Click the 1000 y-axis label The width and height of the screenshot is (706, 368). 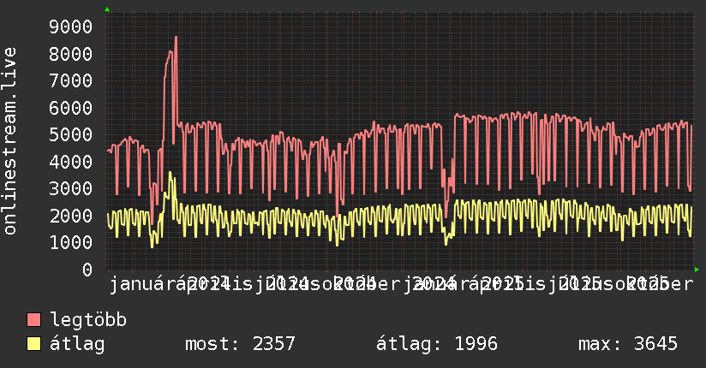(x=71, y=242)
